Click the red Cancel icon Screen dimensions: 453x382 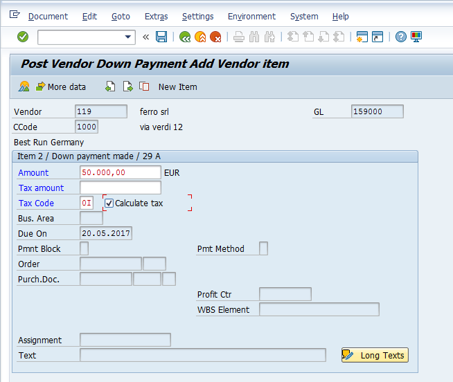pos(215,37)
